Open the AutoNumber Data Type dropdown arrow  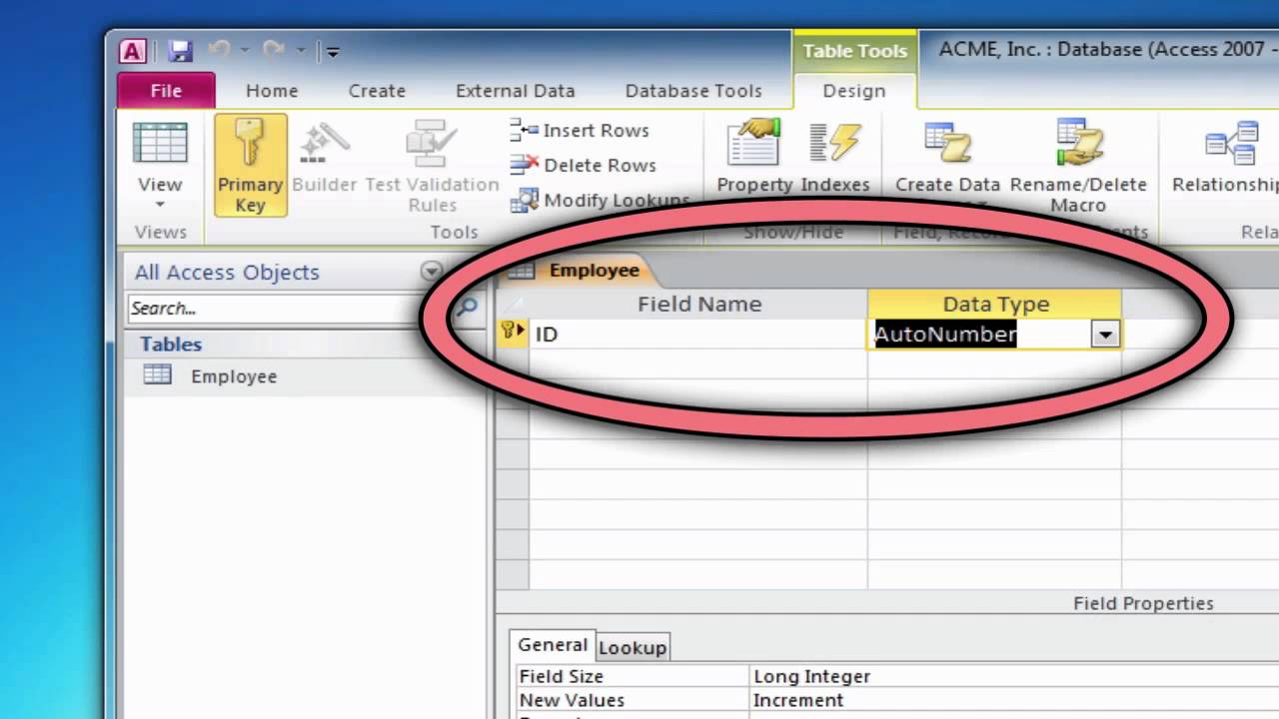pyautogui.click(x=1105, y=336)
